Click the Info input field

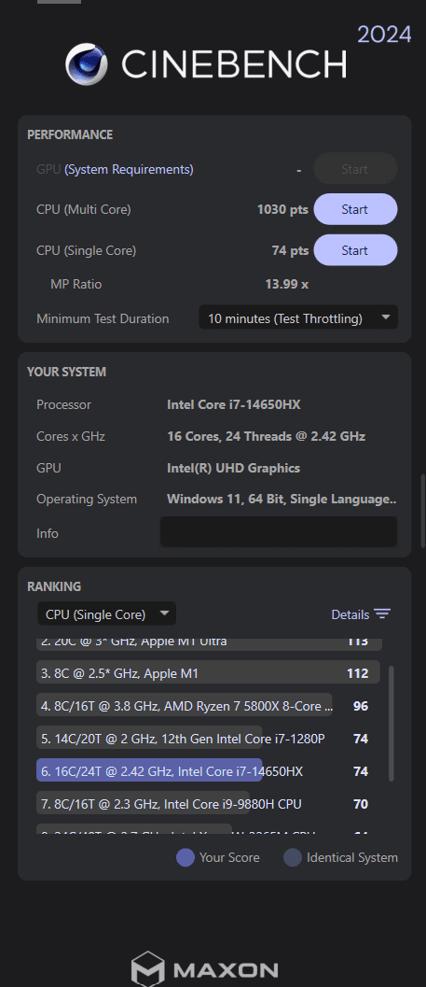coord(279,532)
